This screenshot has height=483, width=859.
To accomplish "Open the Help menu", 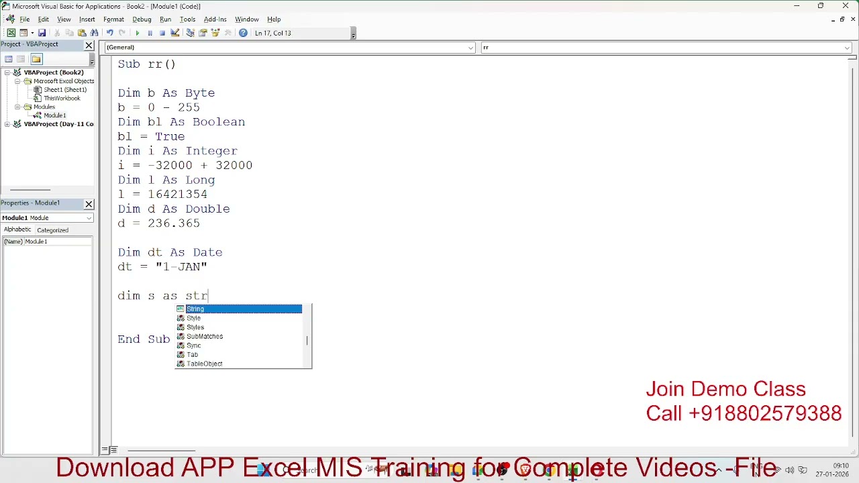I will [x=274, y=19].
